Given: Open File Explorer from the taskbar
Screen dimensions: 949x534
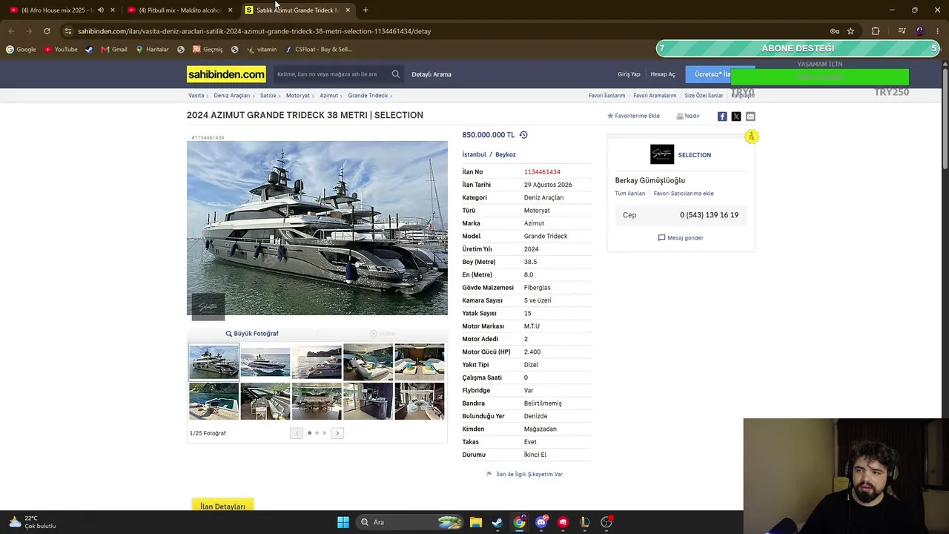Looking at the screenshot, I should pos(476,522).
